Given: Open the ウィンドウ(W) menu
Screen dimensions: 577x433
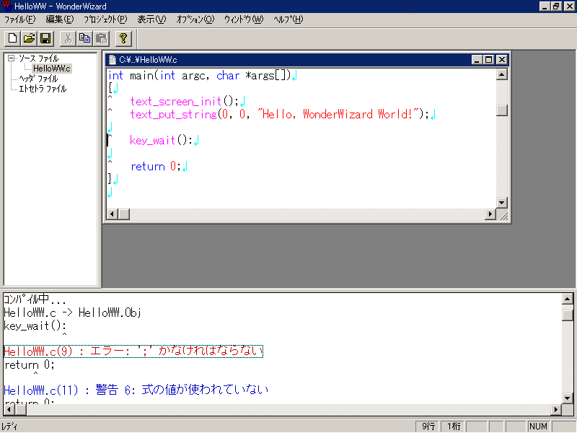Looking at the screenshot, I should point(244,19).
